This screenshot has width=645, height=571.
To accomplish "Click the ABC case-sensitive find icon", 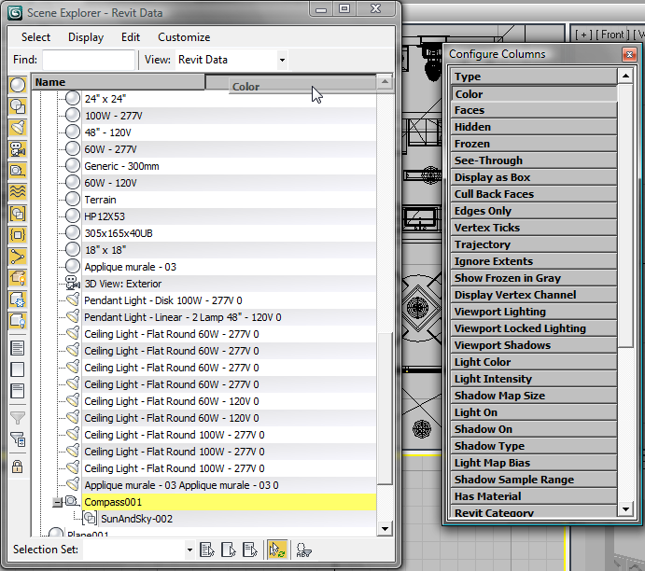I will (x=303, y=550).
